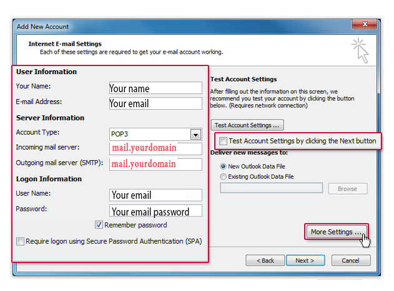Choose Existing Outlook Data File option

coord(224,176)
